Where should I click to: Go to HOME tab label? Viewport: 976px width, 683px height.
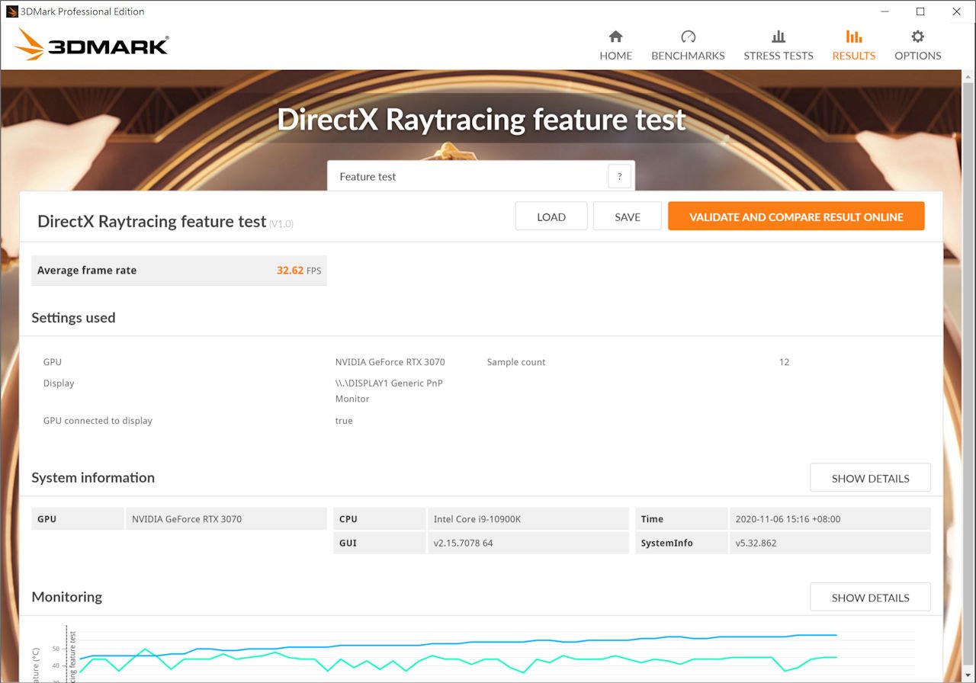tap(615, 56)
